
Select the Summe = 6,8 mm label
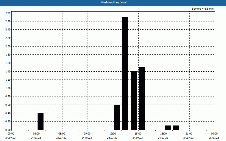[x=203, y=9]
